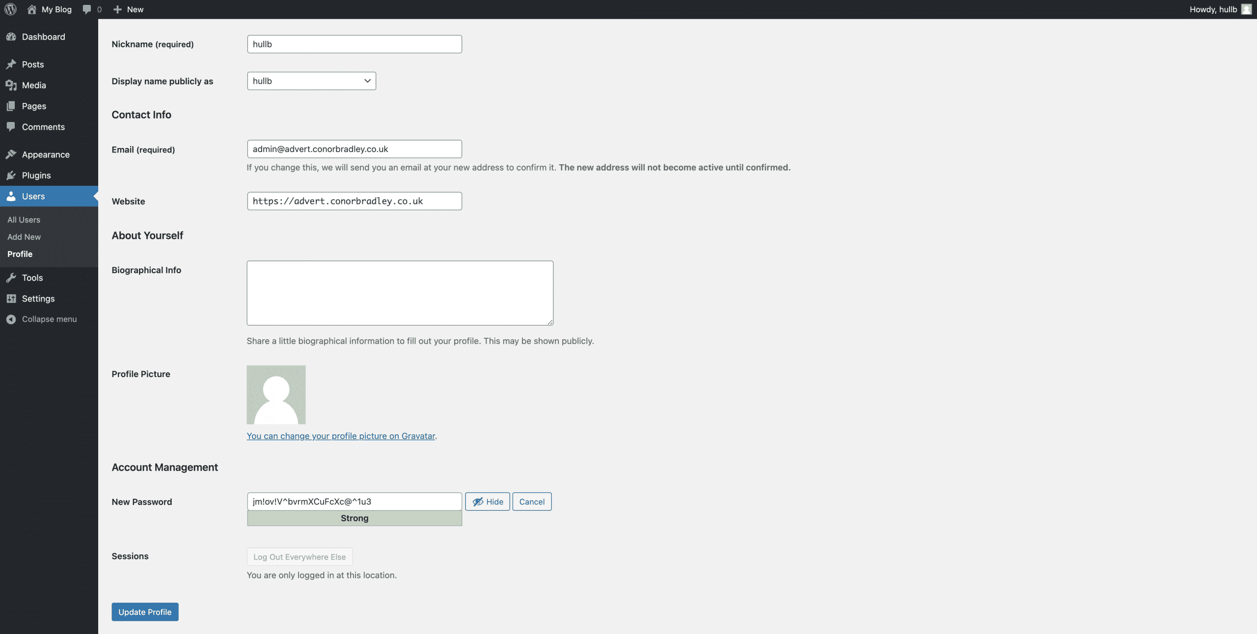Open the Gravatar profile picture link
This screenshot has width=1257, height=634.
coord(341,436)
